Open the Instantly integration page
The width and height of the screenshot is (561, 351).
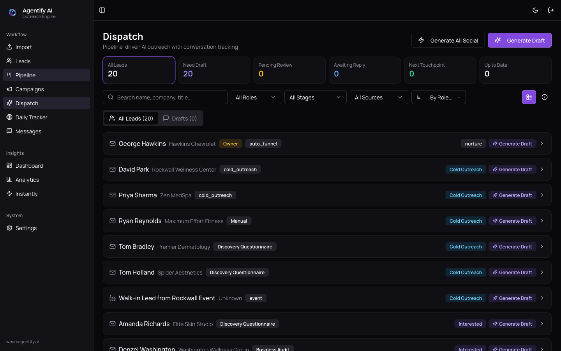(26, 193)
